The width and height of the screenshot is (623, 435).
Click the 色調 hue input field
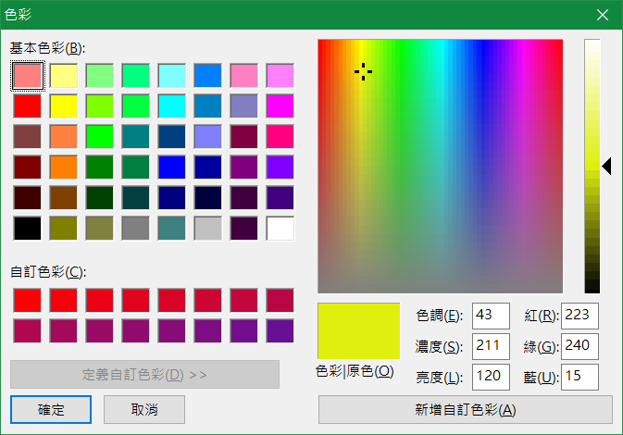click(x=491, y=316)
